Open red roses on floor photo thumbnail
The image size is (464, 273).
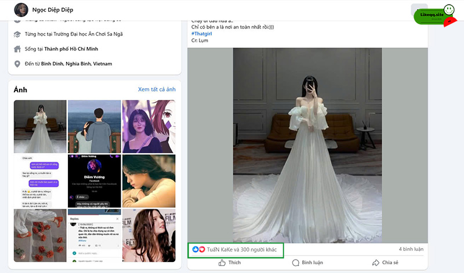coord(40,235)
